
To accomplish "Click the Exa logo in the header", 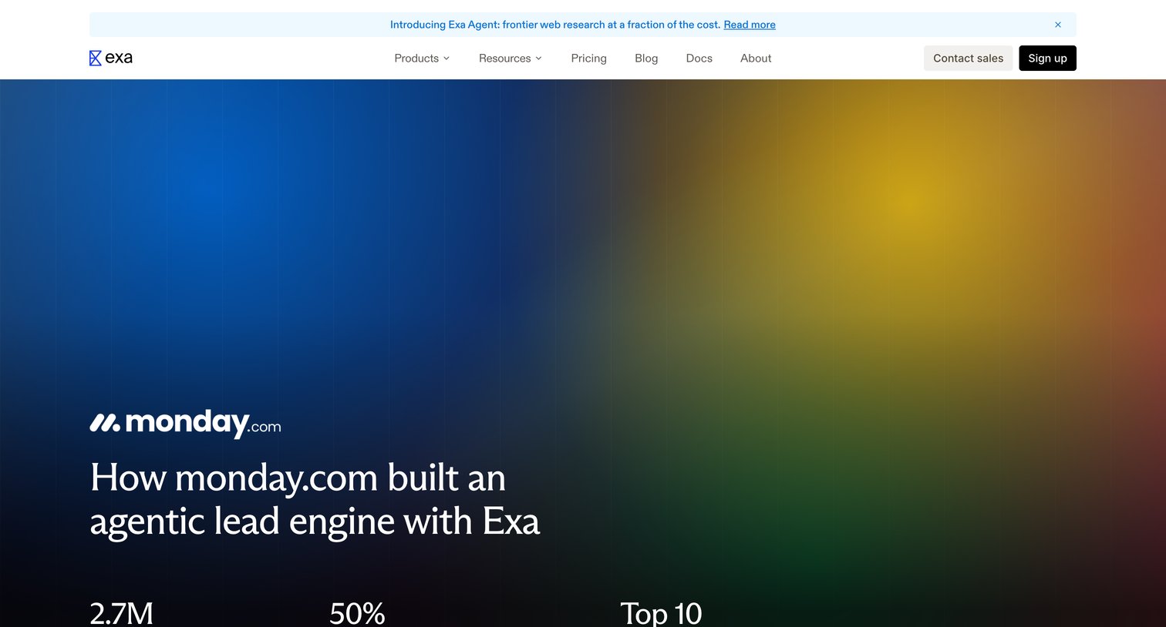I will click(x=111, y=58).
